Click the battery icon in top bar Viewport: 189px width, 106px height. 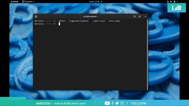coord(174,1)
